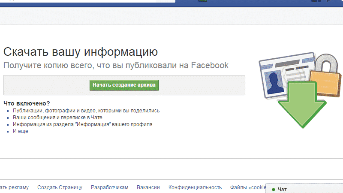The image size is (343, 193).
Task: Open the footer link ending in "рекламу"
Action: tap(14, 187)
